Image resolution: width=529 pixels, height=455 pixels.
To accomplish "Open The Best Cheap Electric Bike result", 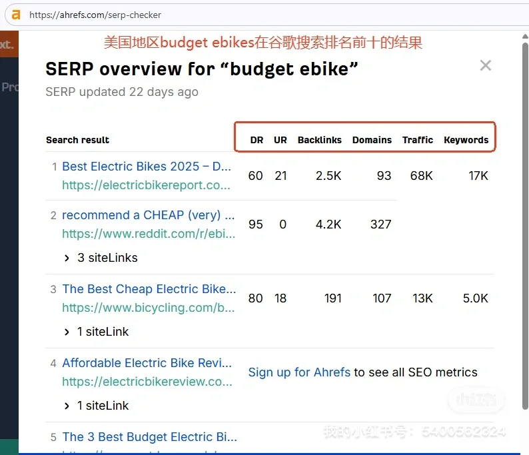I will click(x=149, y=288).
